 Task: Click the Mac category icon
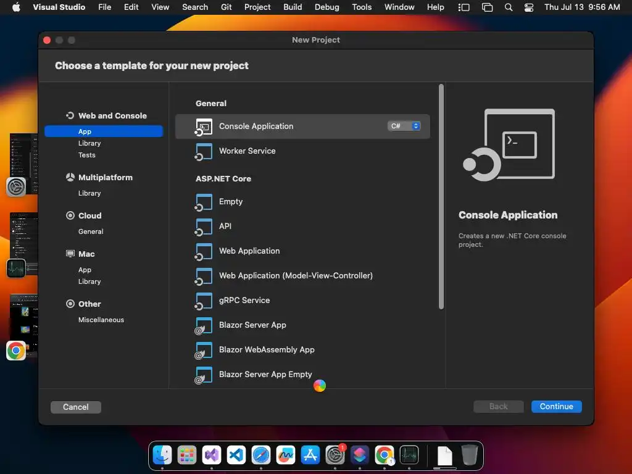(70, 254)
